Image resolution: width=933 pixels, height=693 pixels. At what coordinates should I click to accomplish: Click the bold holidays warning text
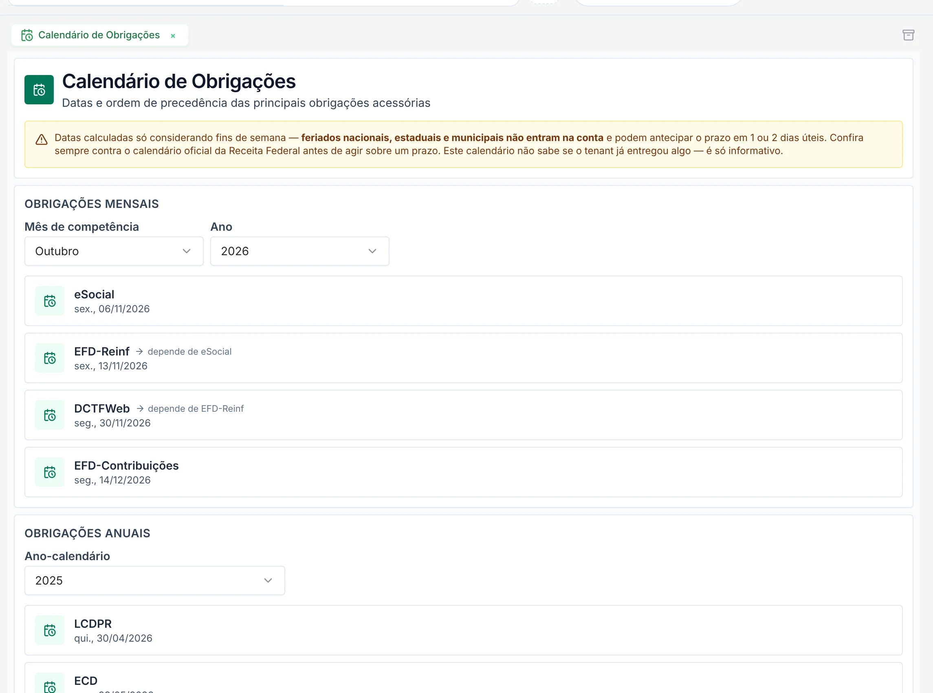(452, 138)
